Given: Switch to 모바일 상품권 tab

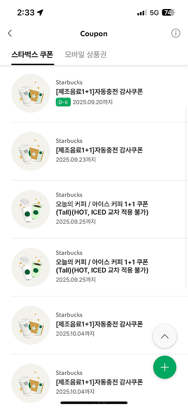Looking at the screenshot, I should 85,54.
